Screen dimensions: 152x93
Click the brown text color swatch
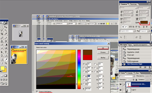[x=144, y=22]
